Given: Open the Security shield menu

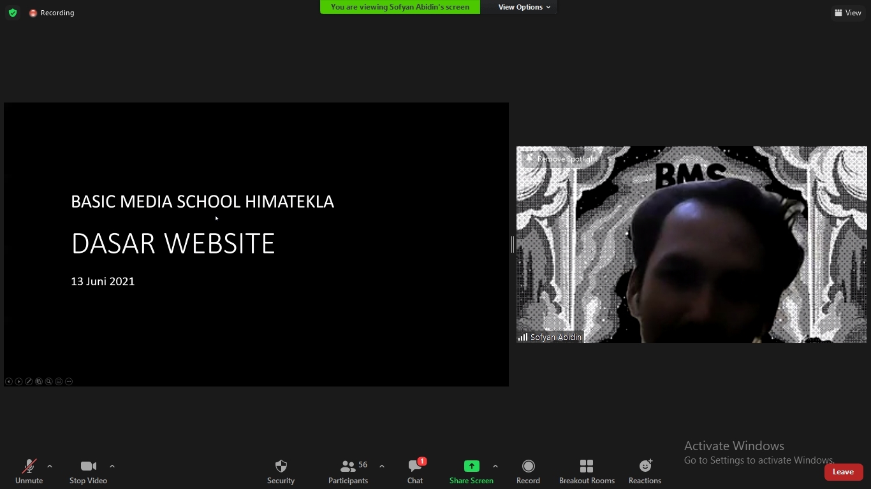Looking at the screenshot, I should click(x=281, y=467).
